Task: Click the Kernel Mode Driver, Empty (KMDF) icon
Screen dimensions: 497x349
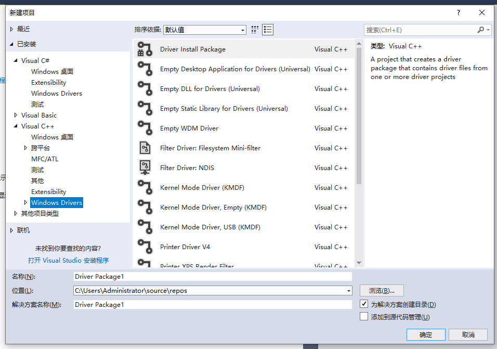Action: (145, 208)
